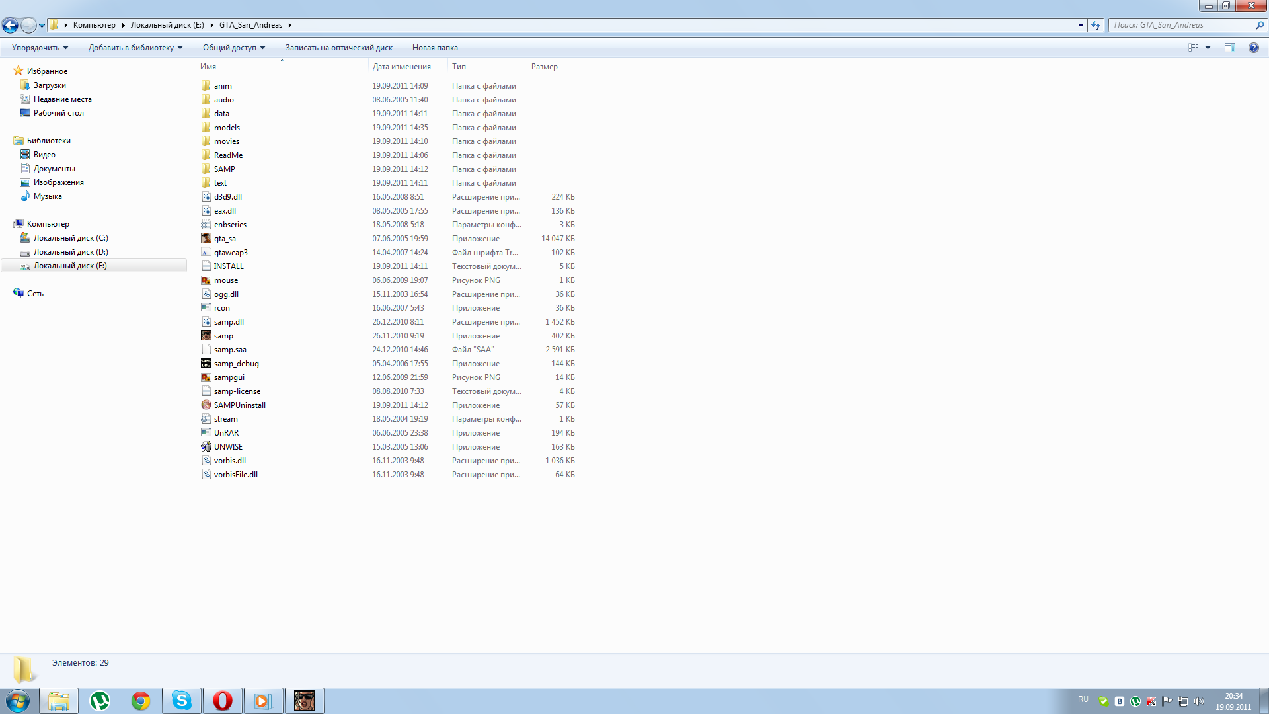Open uTorrent from the taskbar
1269x714 pixels.
100,701
